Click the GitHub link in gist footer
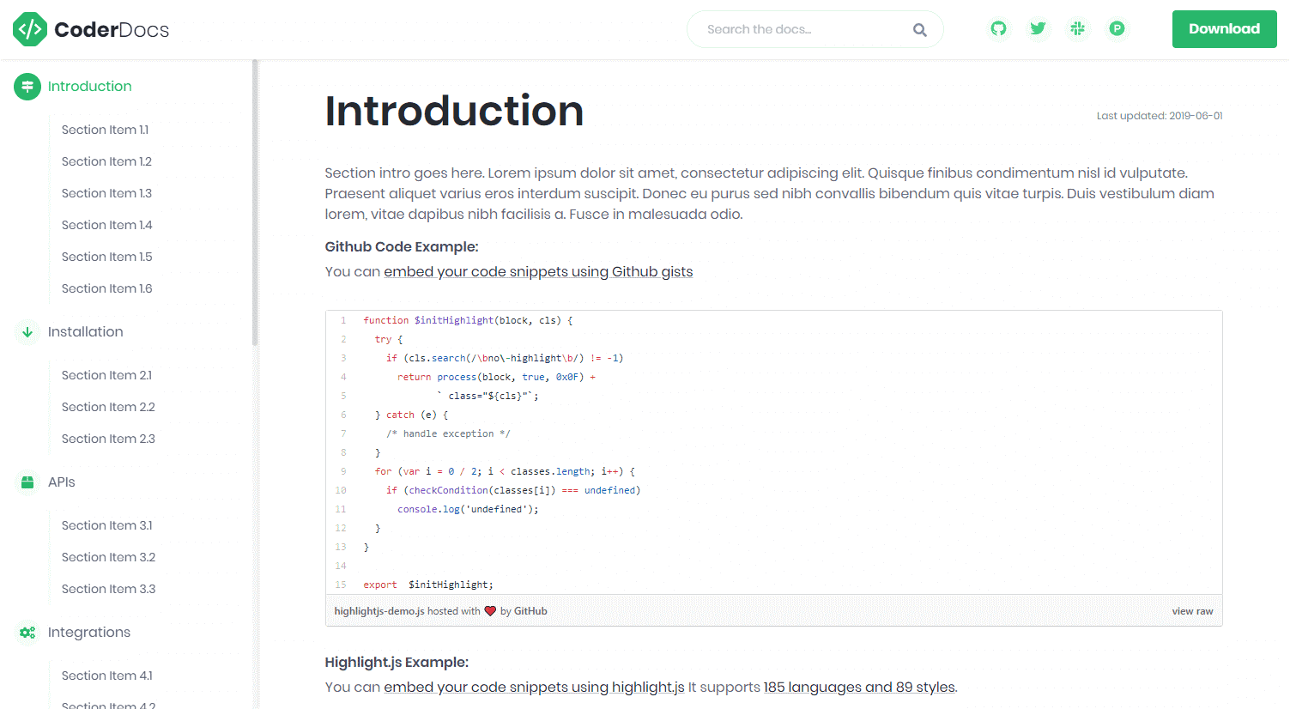Image resolution: width=1290 pixels, height=709 pixels. tap(530, 611)
